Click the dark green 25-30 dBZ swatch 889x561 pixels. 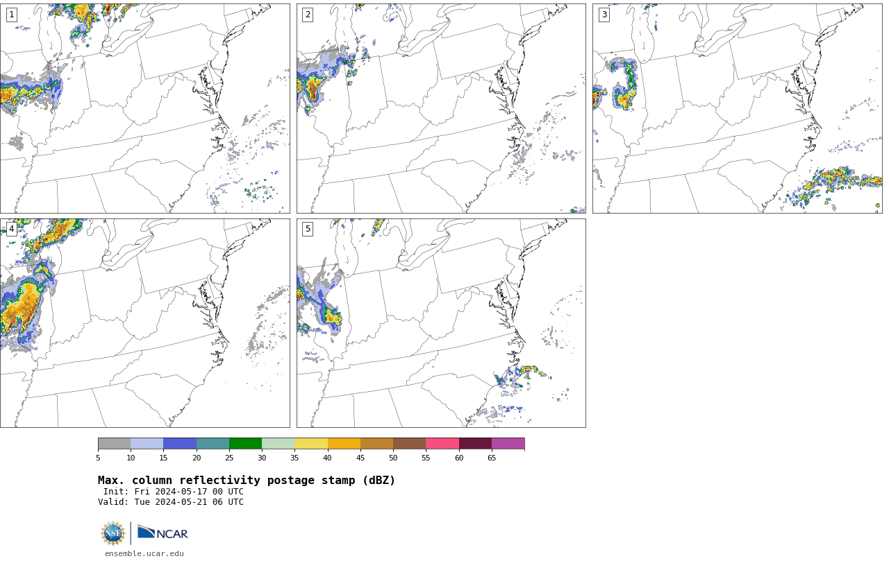click(245, 444)
